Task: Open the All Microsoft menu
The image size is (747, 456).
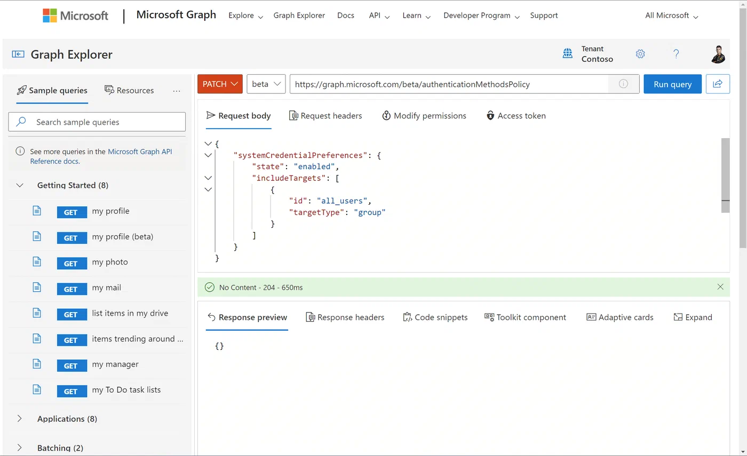Action: click(671, 15)
